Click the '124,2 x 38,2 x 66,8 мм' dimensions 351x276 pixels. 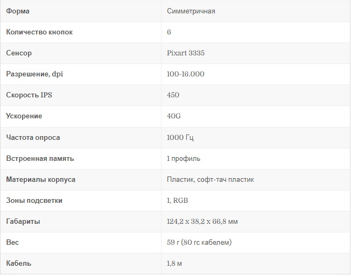click(202, 222)
